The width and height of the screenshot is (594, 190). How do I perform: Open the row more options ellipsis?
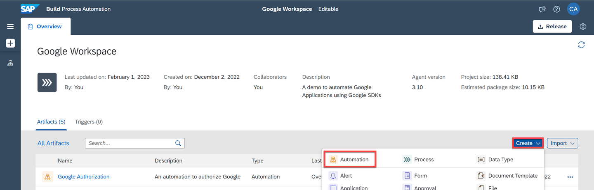tap(570, 177)
